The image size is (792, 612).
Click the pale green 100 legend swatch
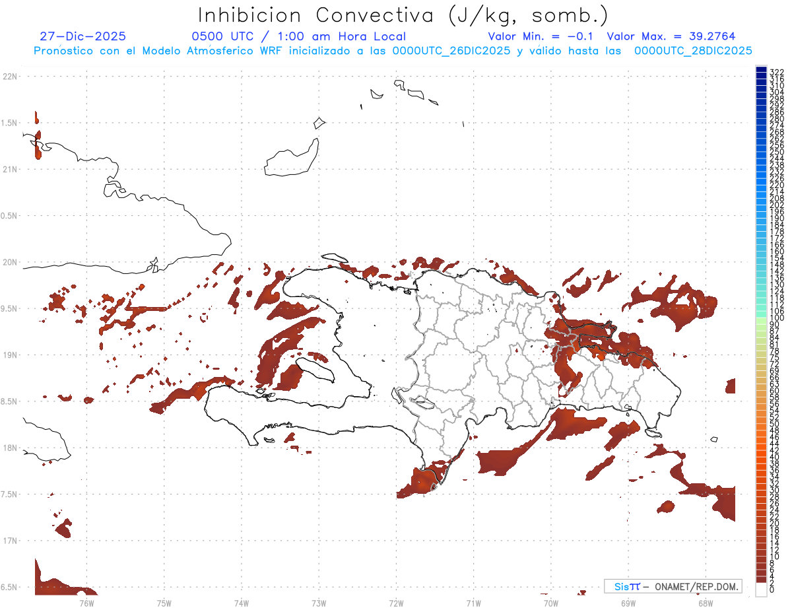tap(761, 320)
